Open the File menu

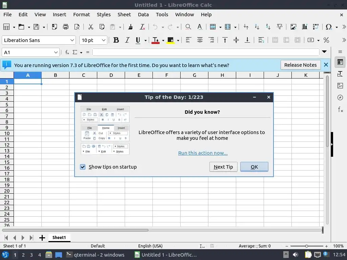click(x=7, y=15)
